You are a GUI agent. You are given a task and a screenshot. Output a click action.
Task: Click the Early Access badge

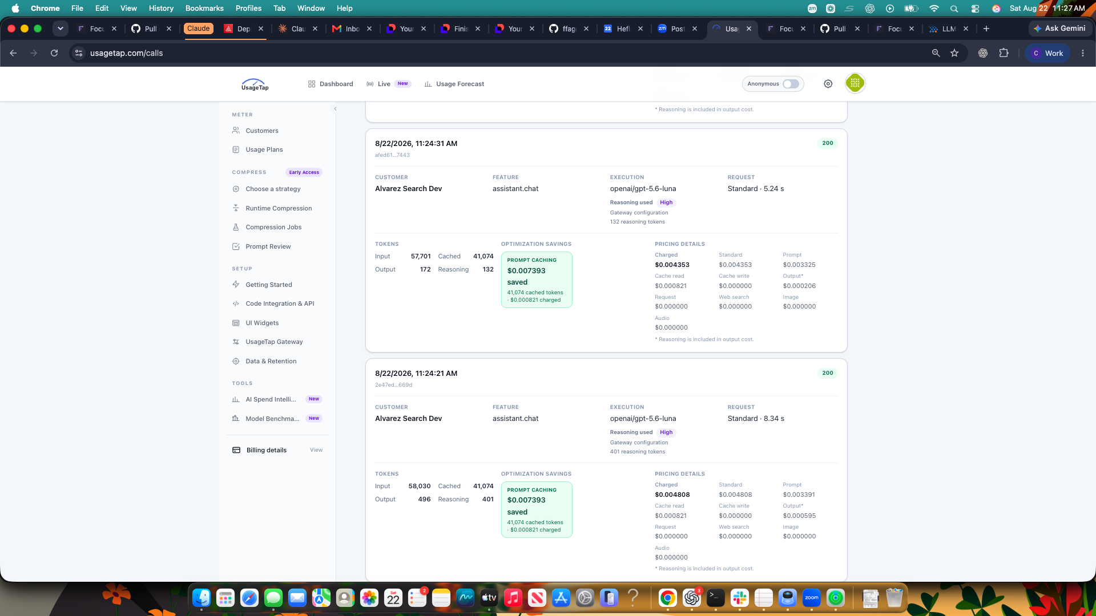click(304, 172)
